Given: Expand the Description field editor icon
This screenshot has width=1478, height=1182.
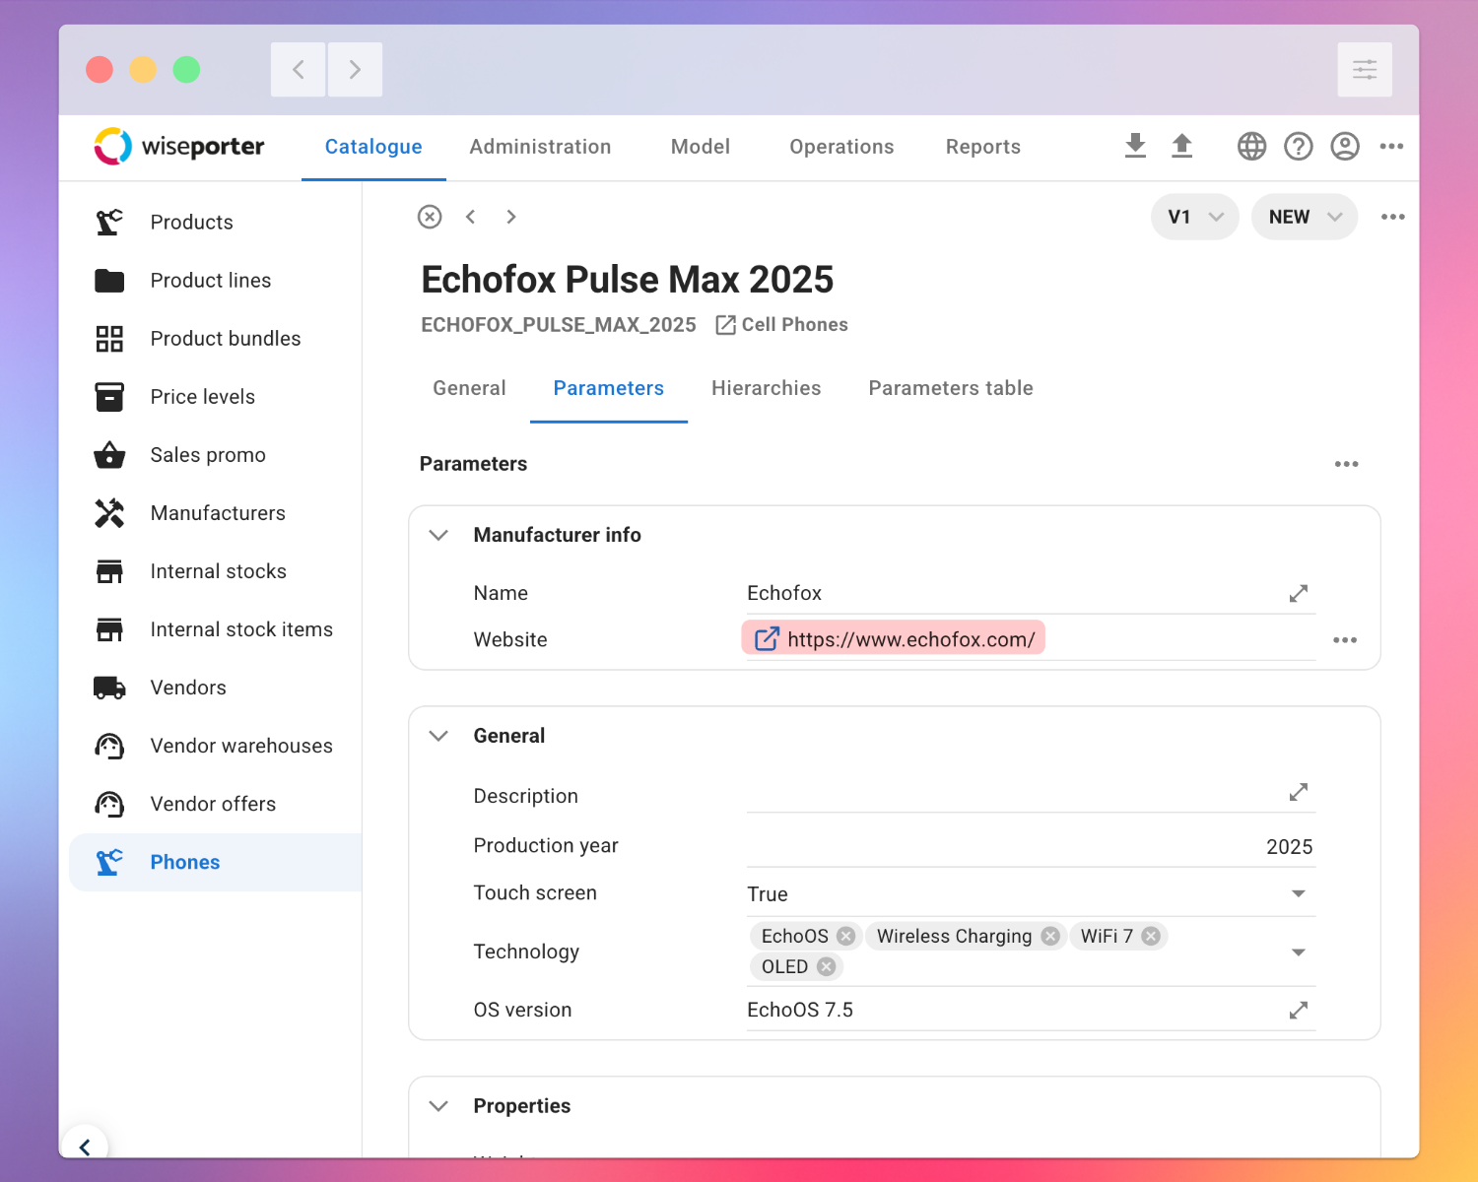Looking at the screenshot, I should click(1299, 792).
